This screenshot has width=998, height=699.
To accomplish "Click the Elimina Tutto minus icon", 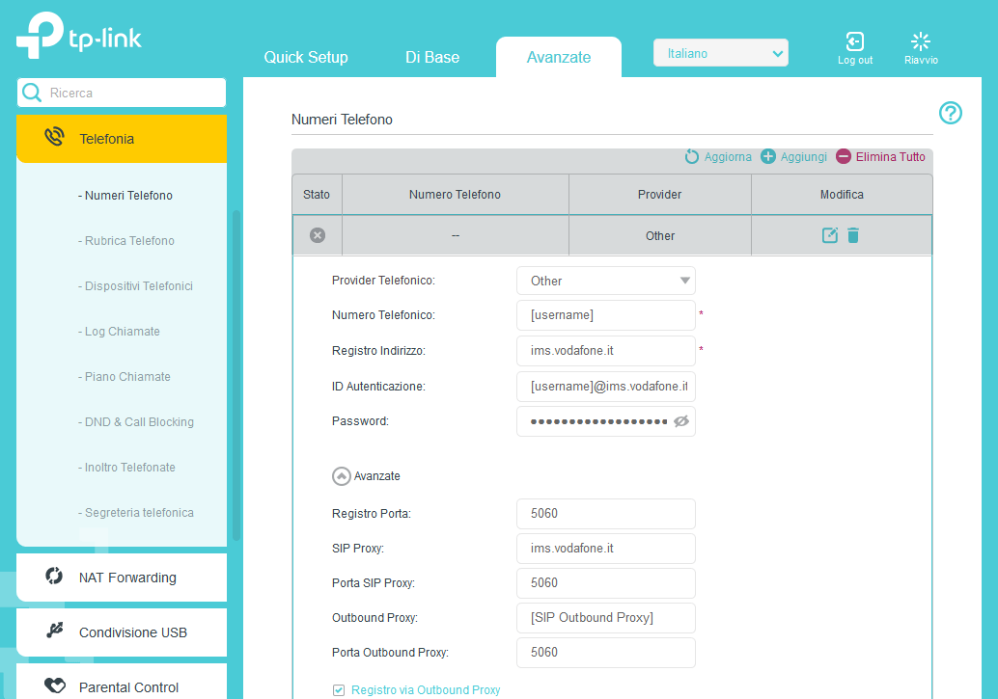I will pyautogui.click(x=844, y=156).
